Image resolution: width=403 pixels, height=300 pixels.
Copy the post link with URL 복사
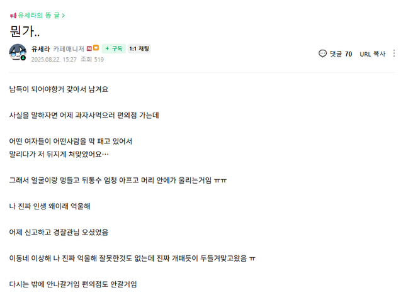(x=372, y=54)
